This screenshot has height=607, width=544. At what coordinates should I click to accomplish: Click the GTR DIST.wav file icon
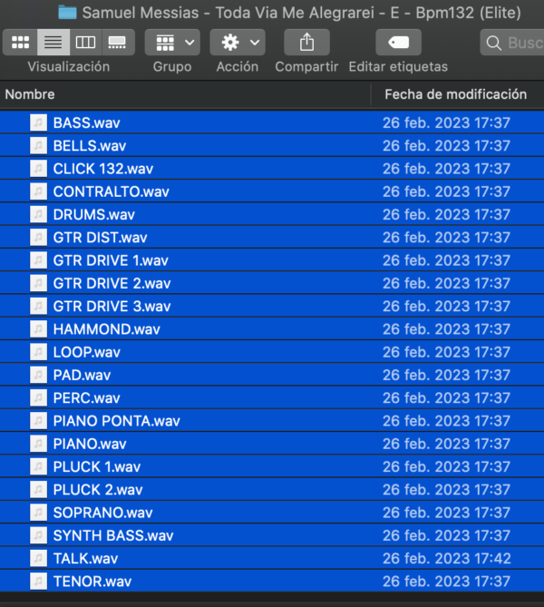[x=38, y=238]
